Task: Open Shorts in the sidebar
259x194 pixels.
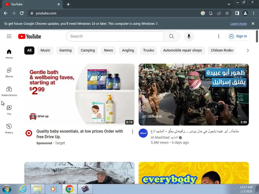Action: [x=9, y=72]
